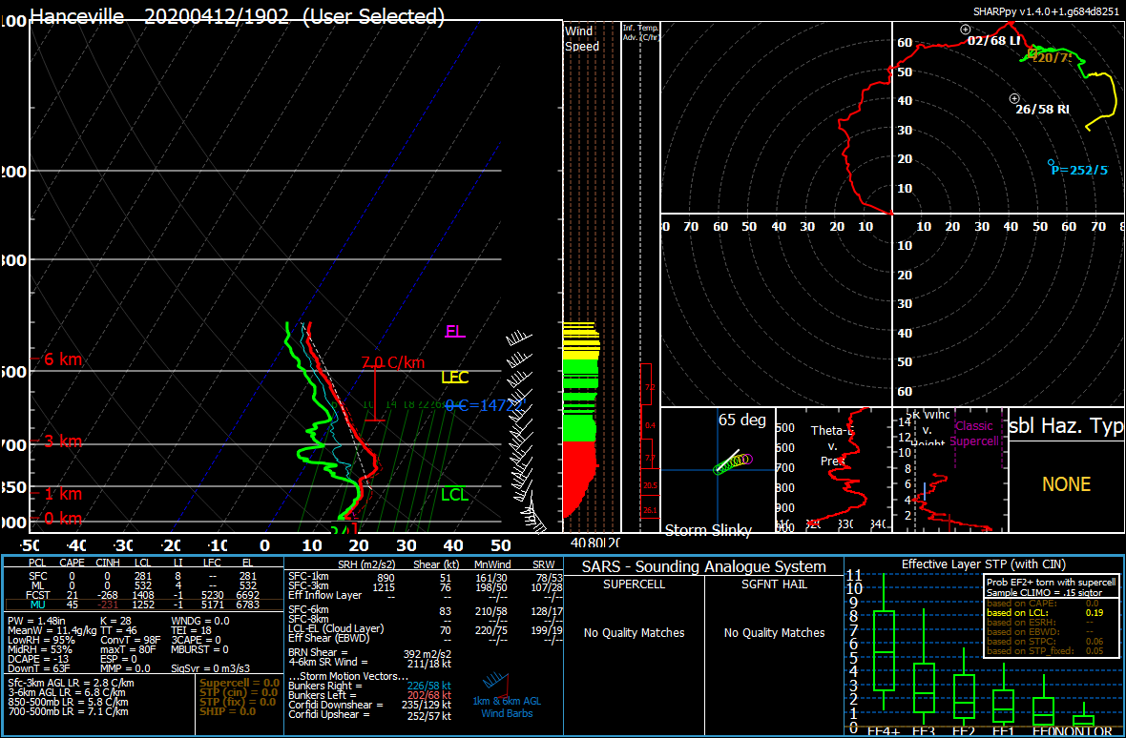This screenshot has width=1126, height=738.
Task: Click the based on STPC probability line
Action: click(x=1046, y=641)
